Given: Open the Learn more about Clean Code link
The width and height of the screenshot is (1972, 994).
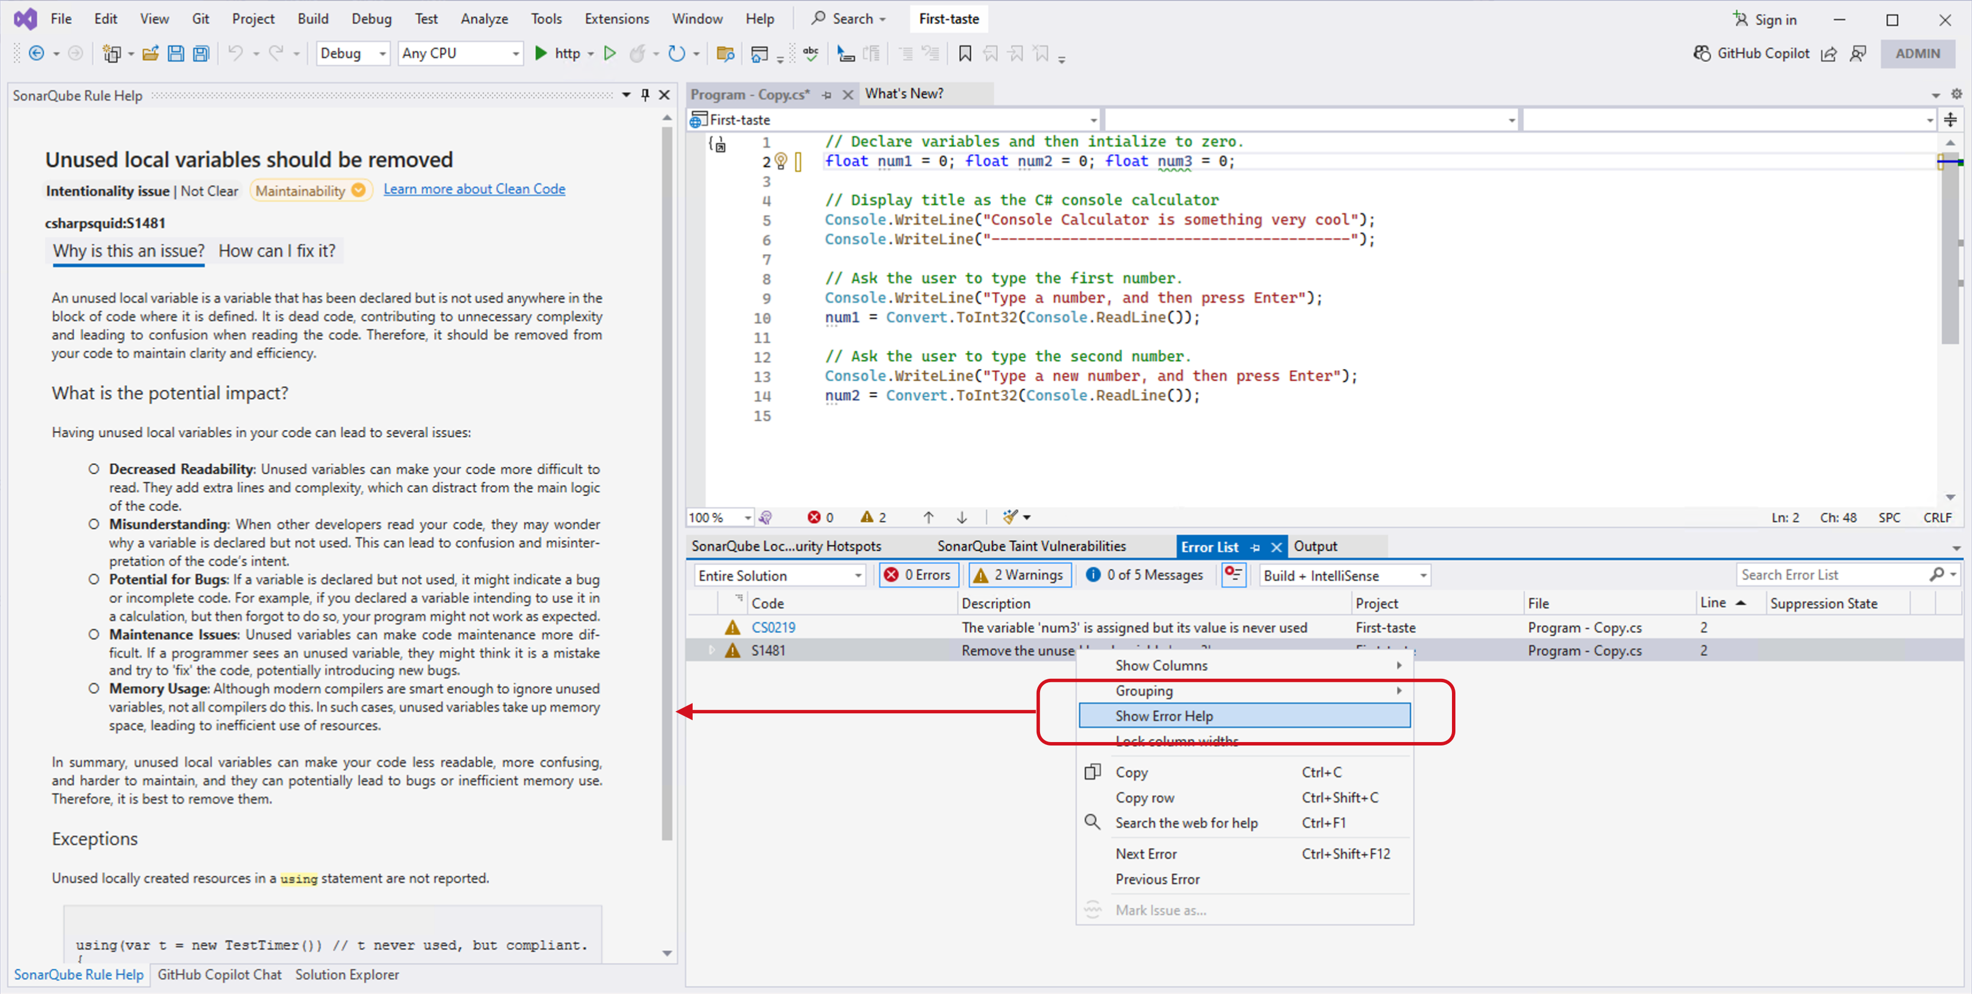Looking at the screenshot, I should point(475,189).
